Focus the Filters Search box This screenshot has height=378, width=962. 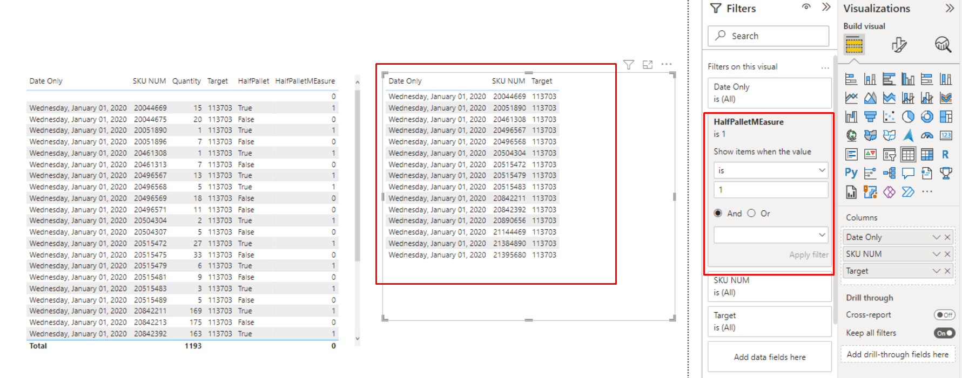[768, 36]
